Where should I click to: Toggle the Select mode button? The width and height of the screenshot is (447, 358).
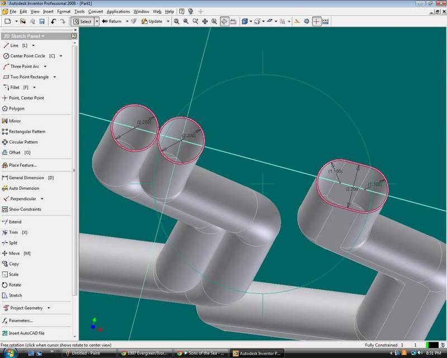point(82,21)
